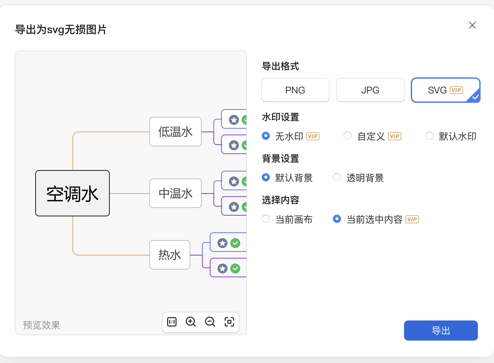The height and width of the screenshot is (363, 494).
Task: Zoom out of the preview
Action: pos(210,322)
